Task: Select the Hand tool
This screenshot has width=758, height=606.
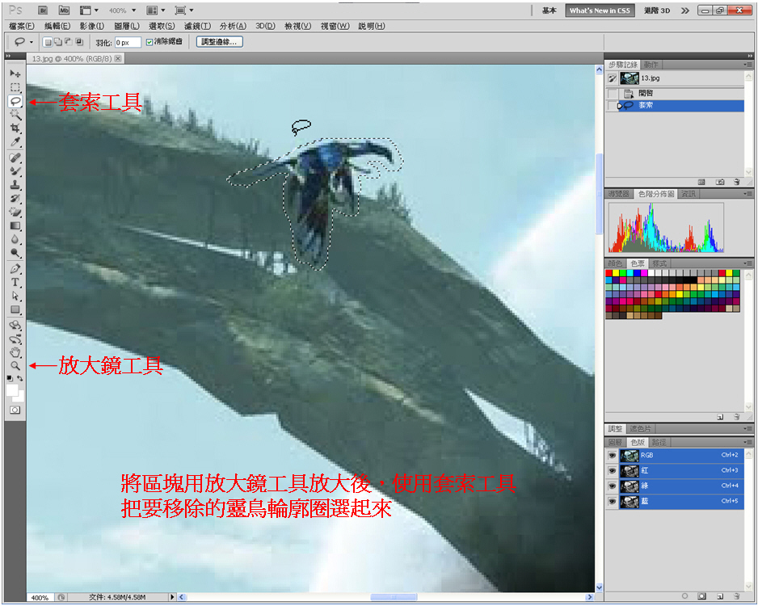Action: 15,352
